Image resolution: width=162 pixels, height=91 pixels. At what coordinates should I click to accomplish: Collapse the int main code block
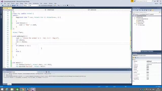12,63
